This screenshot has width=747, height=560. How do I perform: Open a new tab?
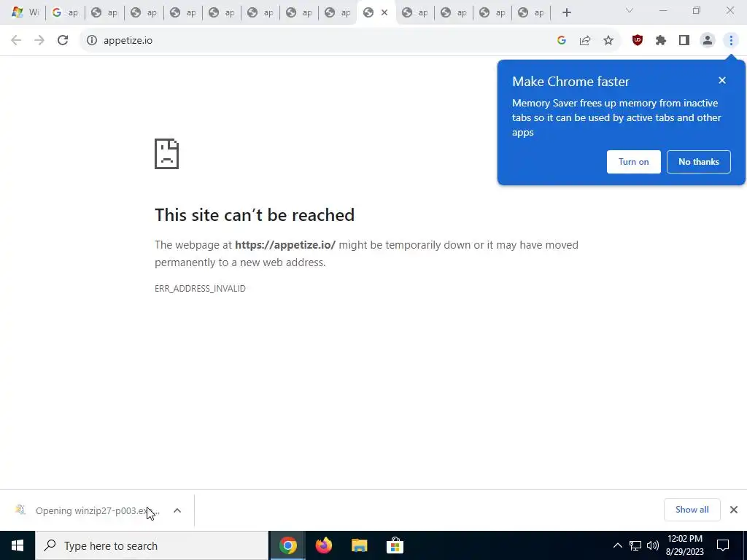point(566,13)
